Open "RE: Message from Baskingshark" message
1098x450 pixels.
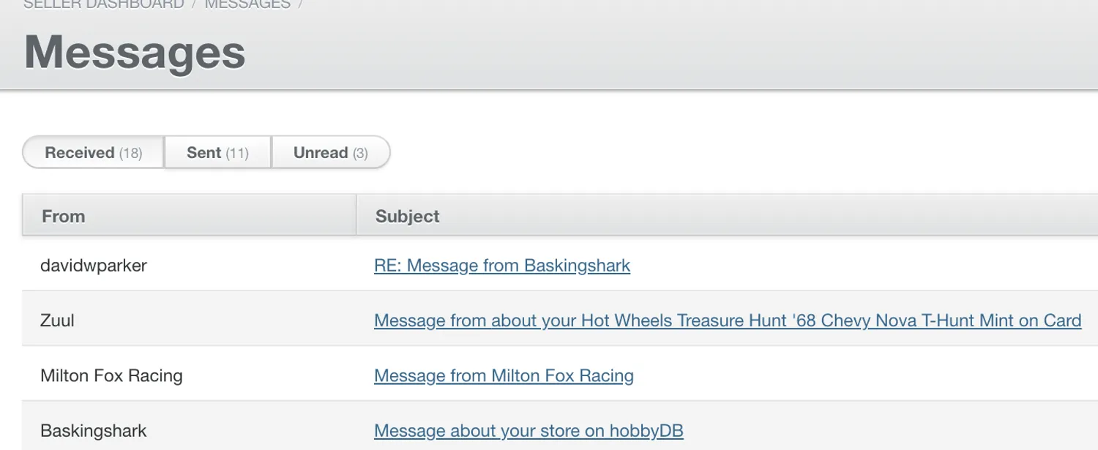click(501, 266)
